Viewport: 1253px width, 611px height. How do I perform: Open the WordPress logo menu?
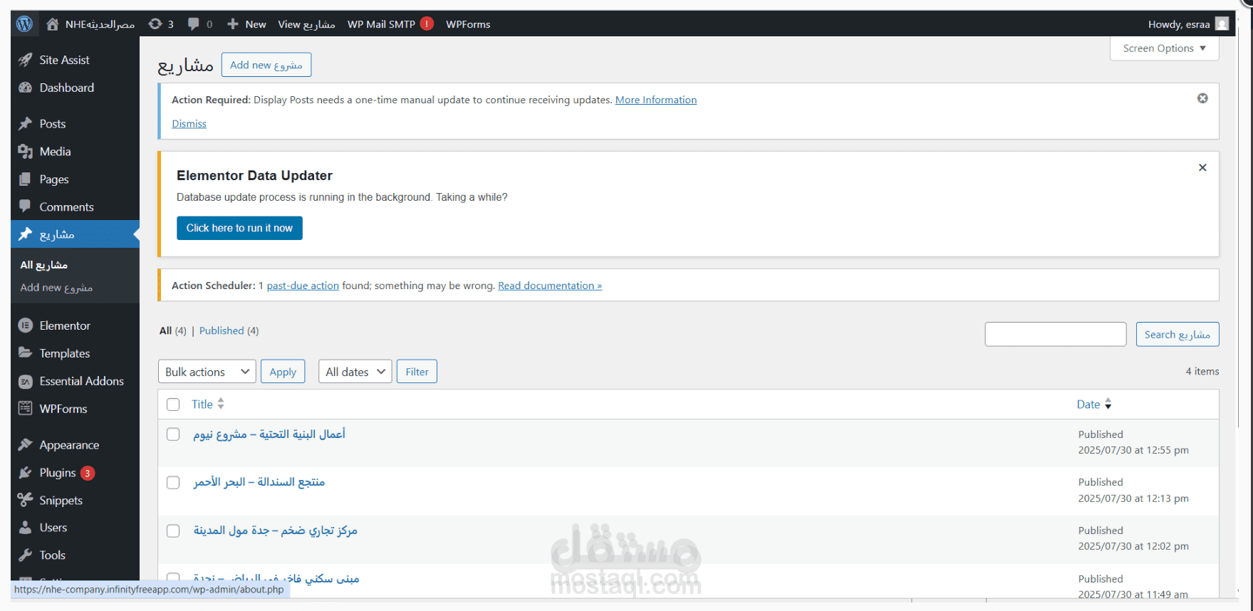(x=24, y=23)
